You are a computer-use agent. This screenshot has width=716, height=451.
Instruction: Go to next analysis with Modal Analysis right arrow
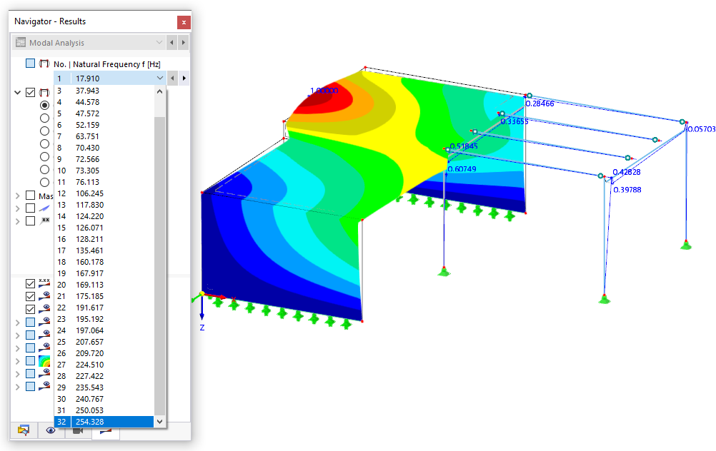click(x=184, y=42)
